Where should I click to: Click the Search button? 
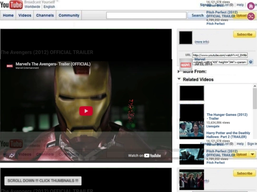click(x=198, y=16)
